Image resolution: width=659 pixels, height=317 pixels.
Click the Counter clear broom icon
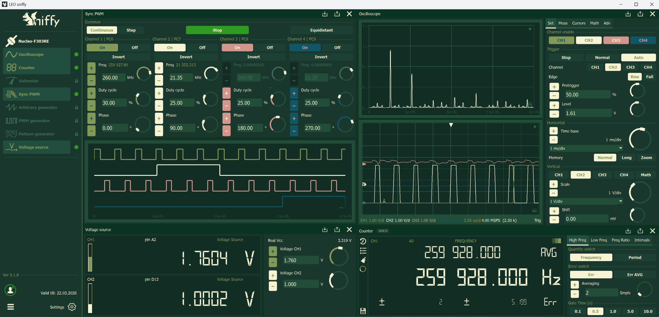click(363, 260)
